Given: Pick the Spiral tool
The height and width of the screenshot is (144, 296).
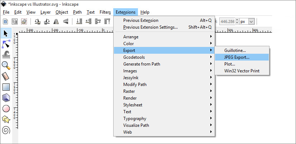Looking at the screenshot, I should point(6,130).
